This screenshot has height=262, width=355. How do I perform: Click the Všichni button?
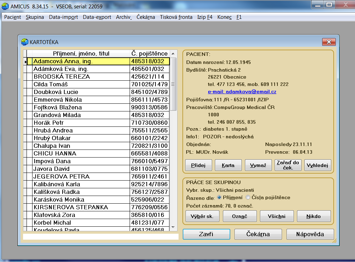point(277,216)
